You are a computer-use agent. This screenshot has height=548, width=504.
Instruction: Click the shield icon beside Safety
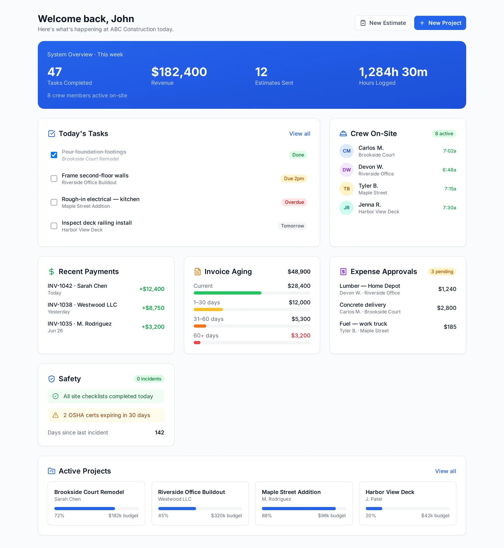click(51, 379)
